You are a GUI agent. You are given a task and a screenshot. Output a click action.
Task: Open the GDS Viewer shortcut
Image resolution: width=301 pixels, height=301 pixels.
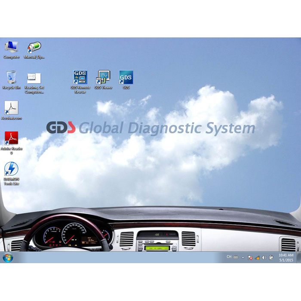tap(103, 80)
